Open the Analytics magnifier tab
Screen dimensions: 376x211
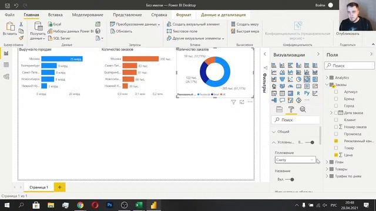[x=303, y=110]
